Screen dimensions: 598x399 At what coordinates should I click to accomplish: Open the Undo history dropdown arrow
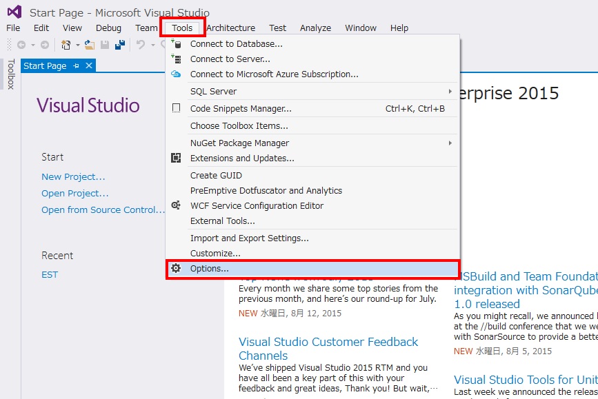pos(153,45)
